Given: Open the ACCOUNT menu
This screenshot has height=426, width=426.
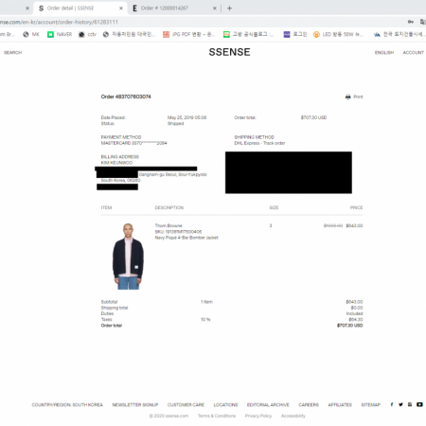Looking at the screenshot, I should point(413,53).
